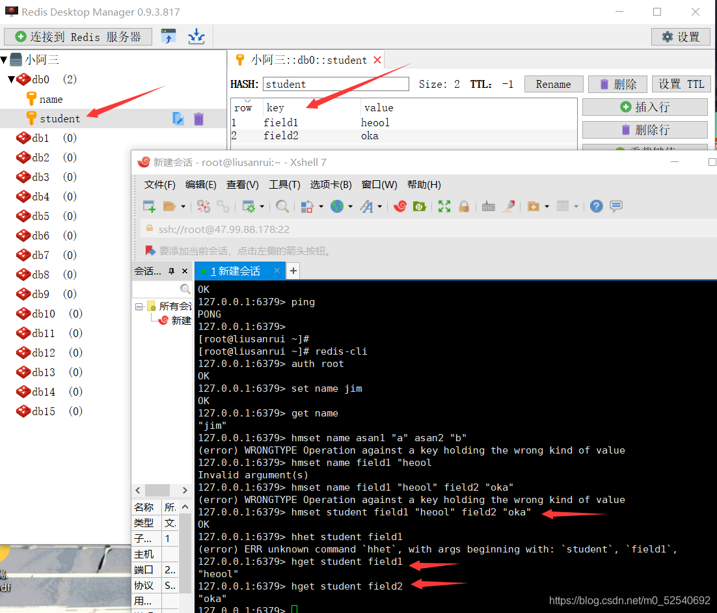This screenshot has width=717, height=613.
Task: Open the 窗口(W) menu in Xshell
Action: (379, 185)
